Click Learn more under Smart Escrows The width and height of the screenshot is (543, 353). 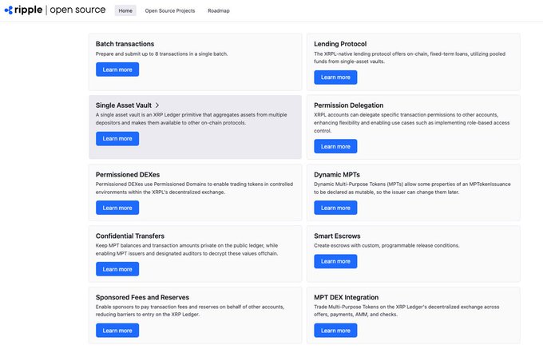(x=335, y=261)
